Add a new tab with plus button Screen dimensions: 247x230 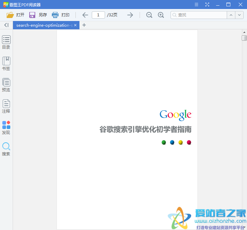click(84, 25)
